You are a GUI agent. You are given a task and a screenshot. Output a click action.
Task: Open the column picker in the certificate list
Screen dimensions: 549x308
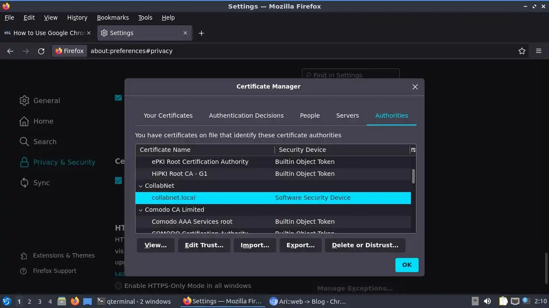tap(413, 150)
